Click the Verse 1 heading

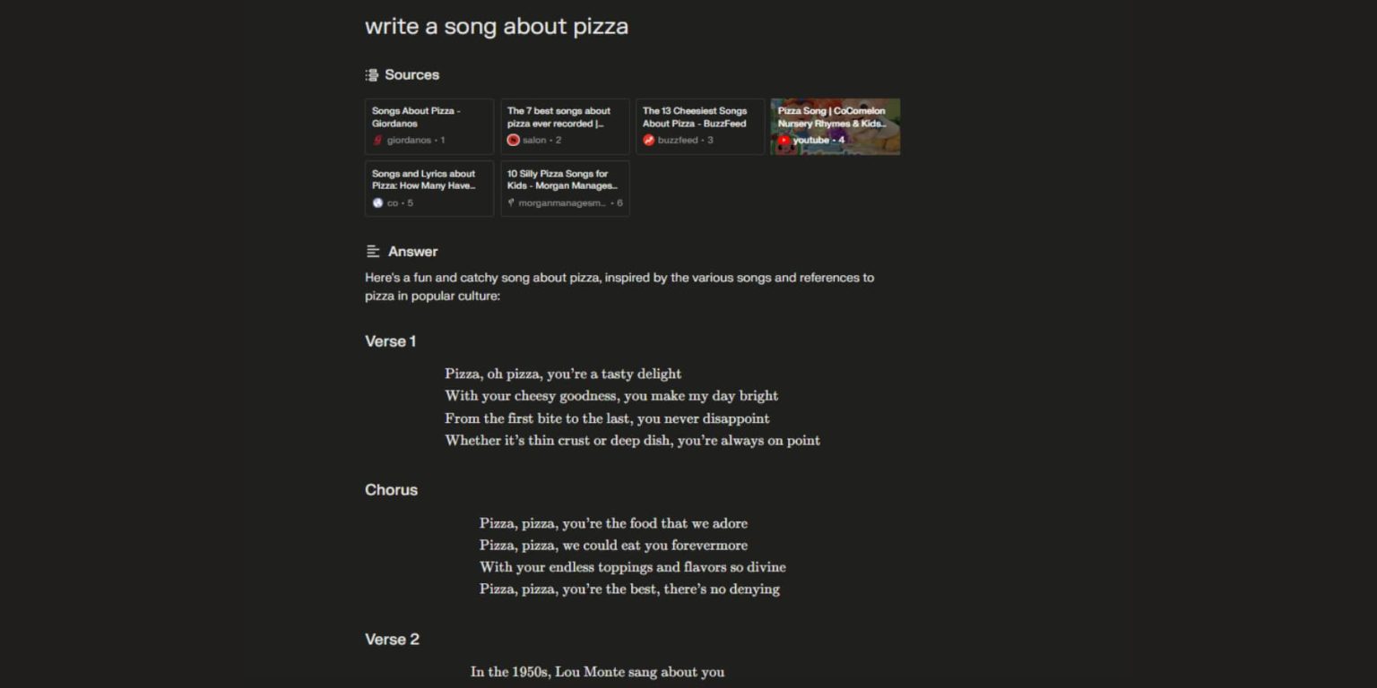pos(390,341)
